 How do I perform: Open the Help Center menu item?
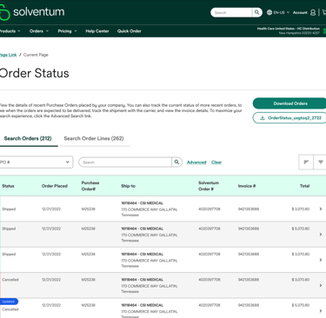[97, 31]
